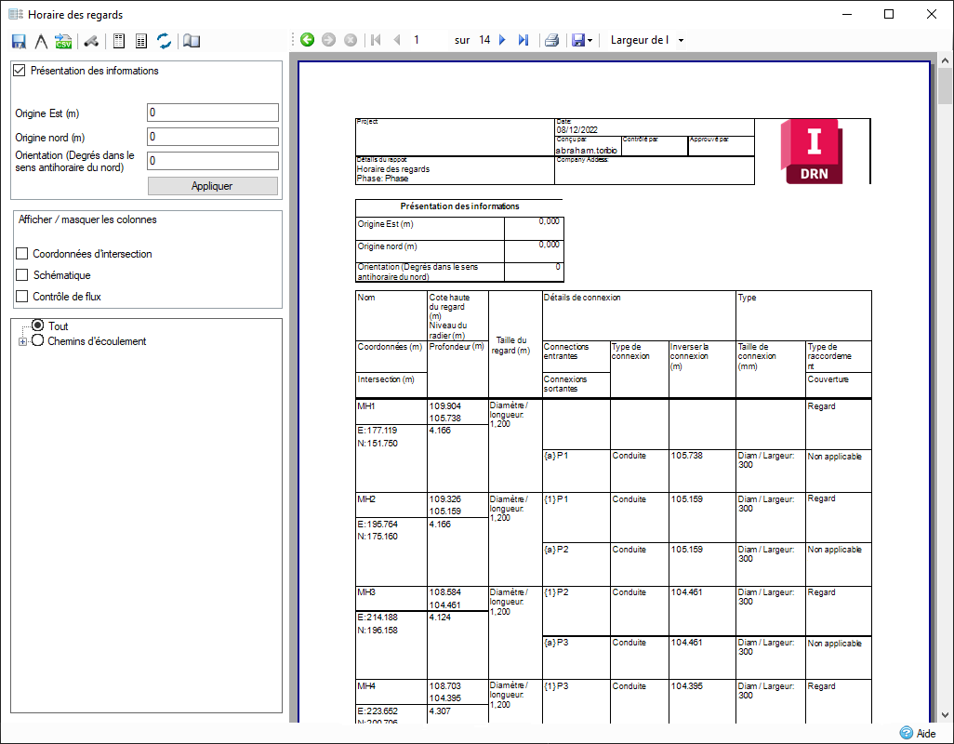Screen dimensions: 954x744
Task: Expand the Chemins d'écoulement tree node
Action: coord(22,342)
